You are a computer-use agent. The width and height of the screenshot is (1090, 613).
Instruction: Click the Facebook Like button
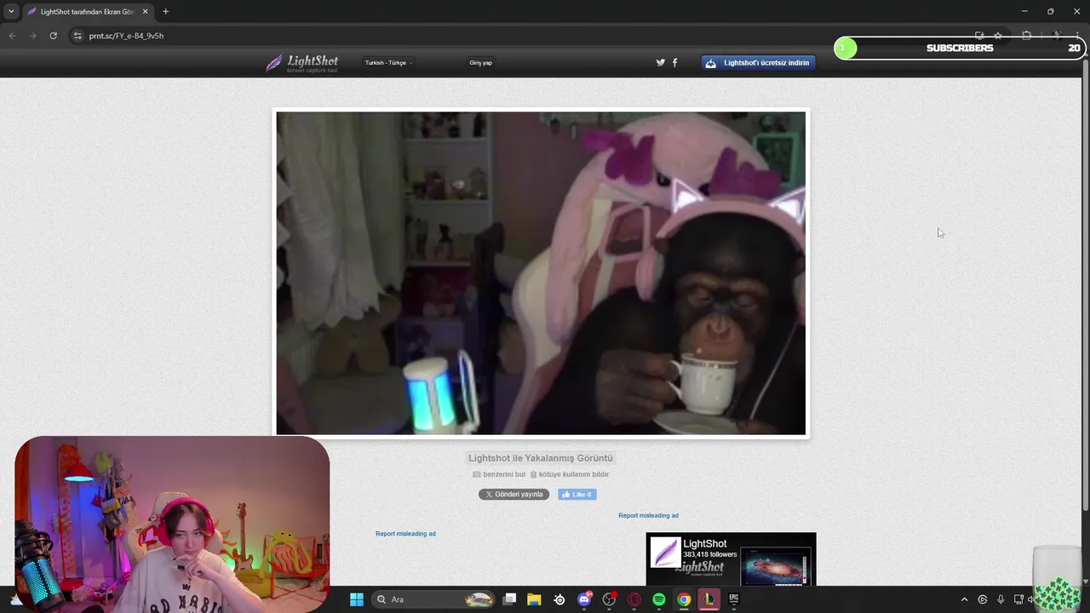(x=577, y=495)
